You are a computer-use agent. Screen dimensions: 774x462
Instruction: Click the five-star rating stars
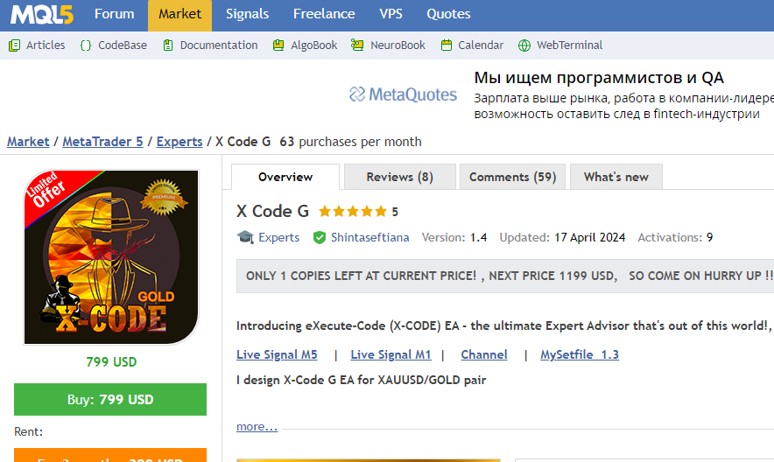(x=353, y=212)
